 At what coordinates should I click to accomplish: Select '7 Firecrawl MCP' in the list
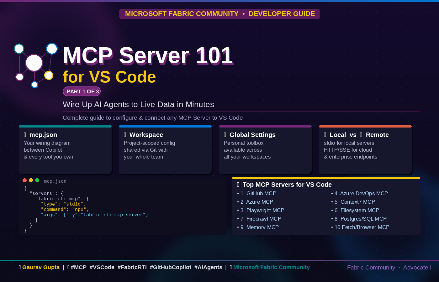tap(259, 219)
